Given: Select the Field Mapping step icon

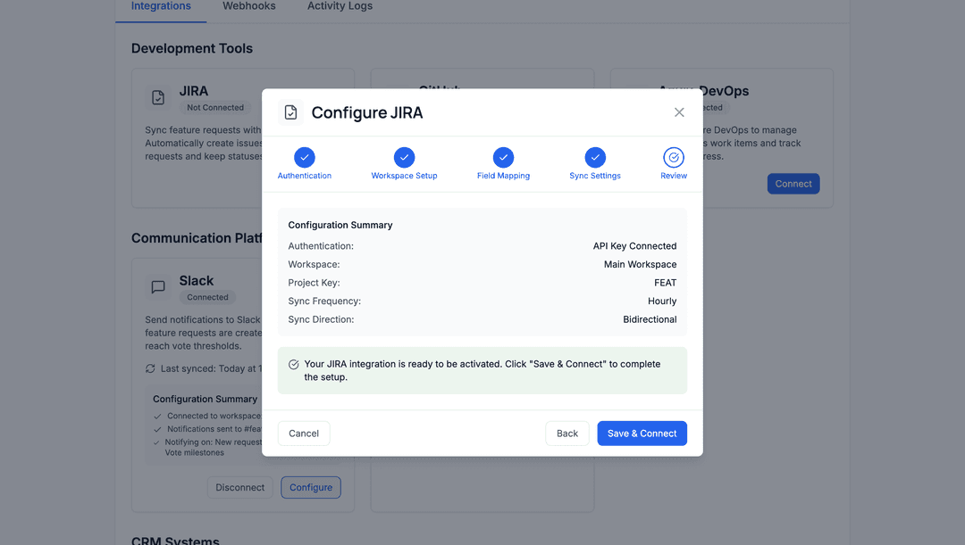Looking at the screenshot, I should point(503,157).
